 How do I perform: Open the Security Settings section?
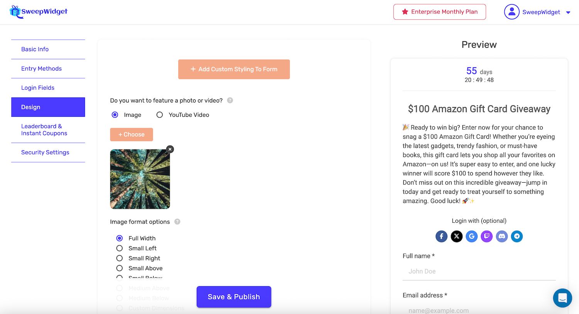pyautogui.click(x=45, y=152)
